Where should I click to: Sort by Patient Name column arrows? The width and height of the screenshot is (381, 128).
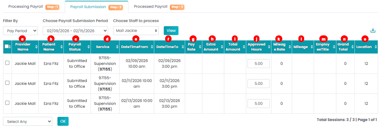pyautogui.click(x=61, y=47)
